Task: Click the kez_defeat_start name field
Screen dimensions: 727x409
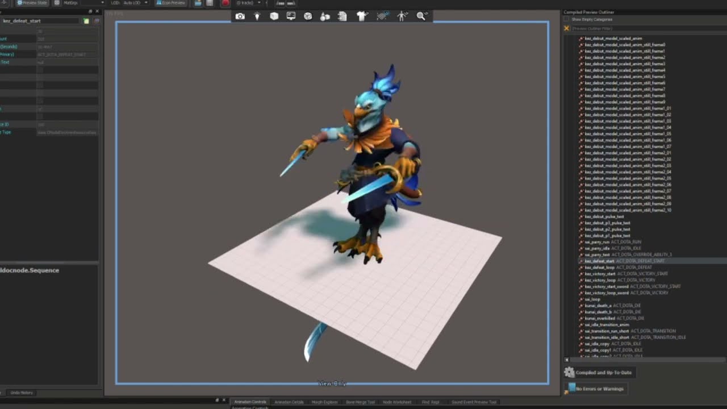Action: 41,21
